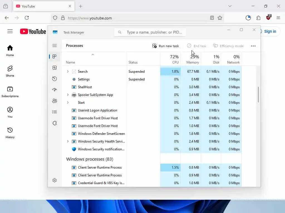Screen dimensions: 285x213
Task: Click the browser address bar URL
Action: coord(90,18)
